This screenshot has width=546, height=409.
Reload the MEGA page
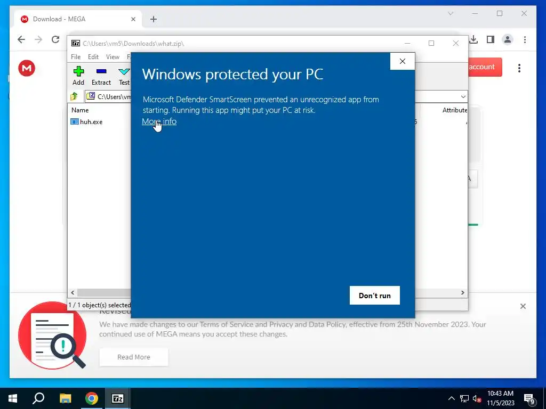pos(55,39)
